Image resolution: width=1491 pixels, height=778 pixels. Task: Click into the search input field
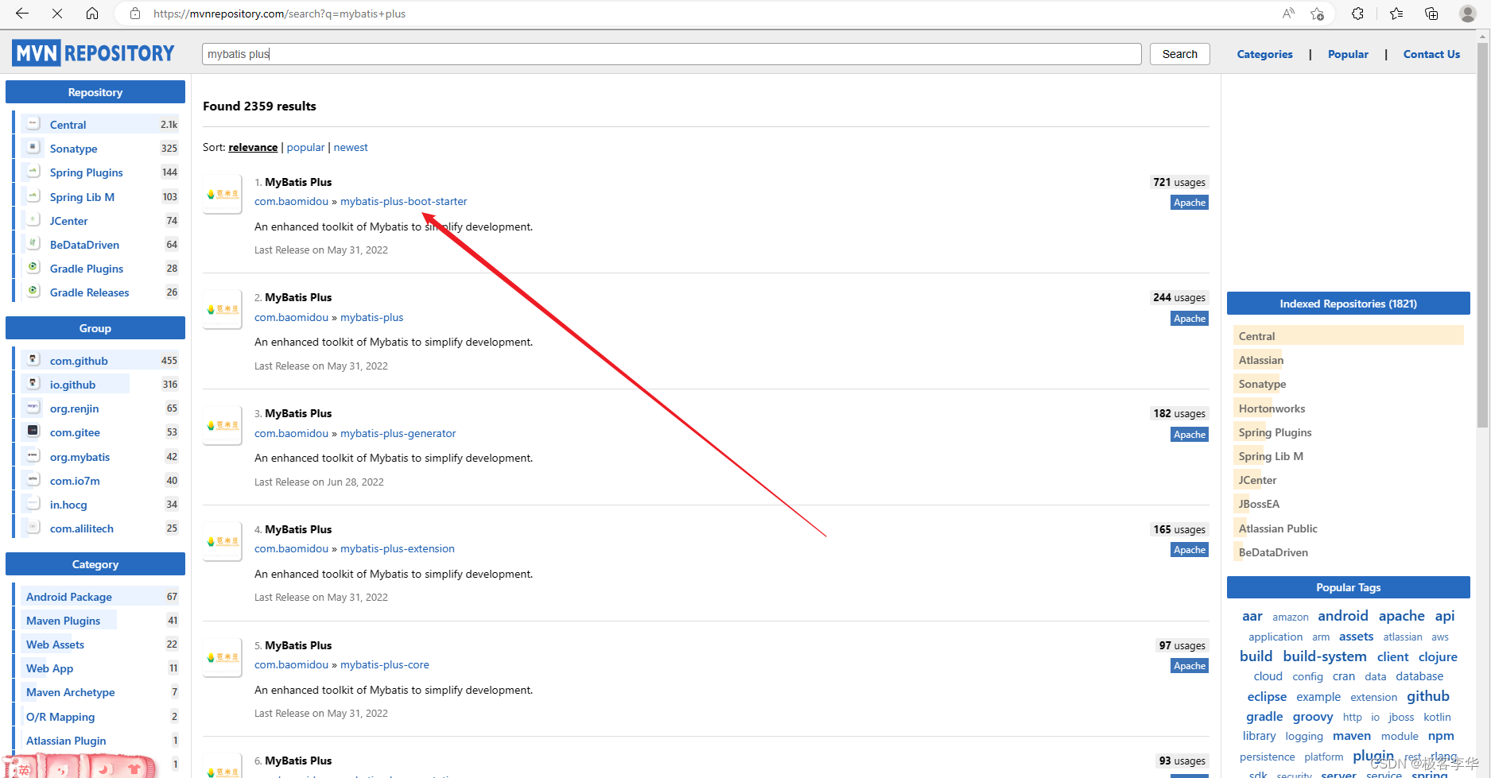(672, 54)
